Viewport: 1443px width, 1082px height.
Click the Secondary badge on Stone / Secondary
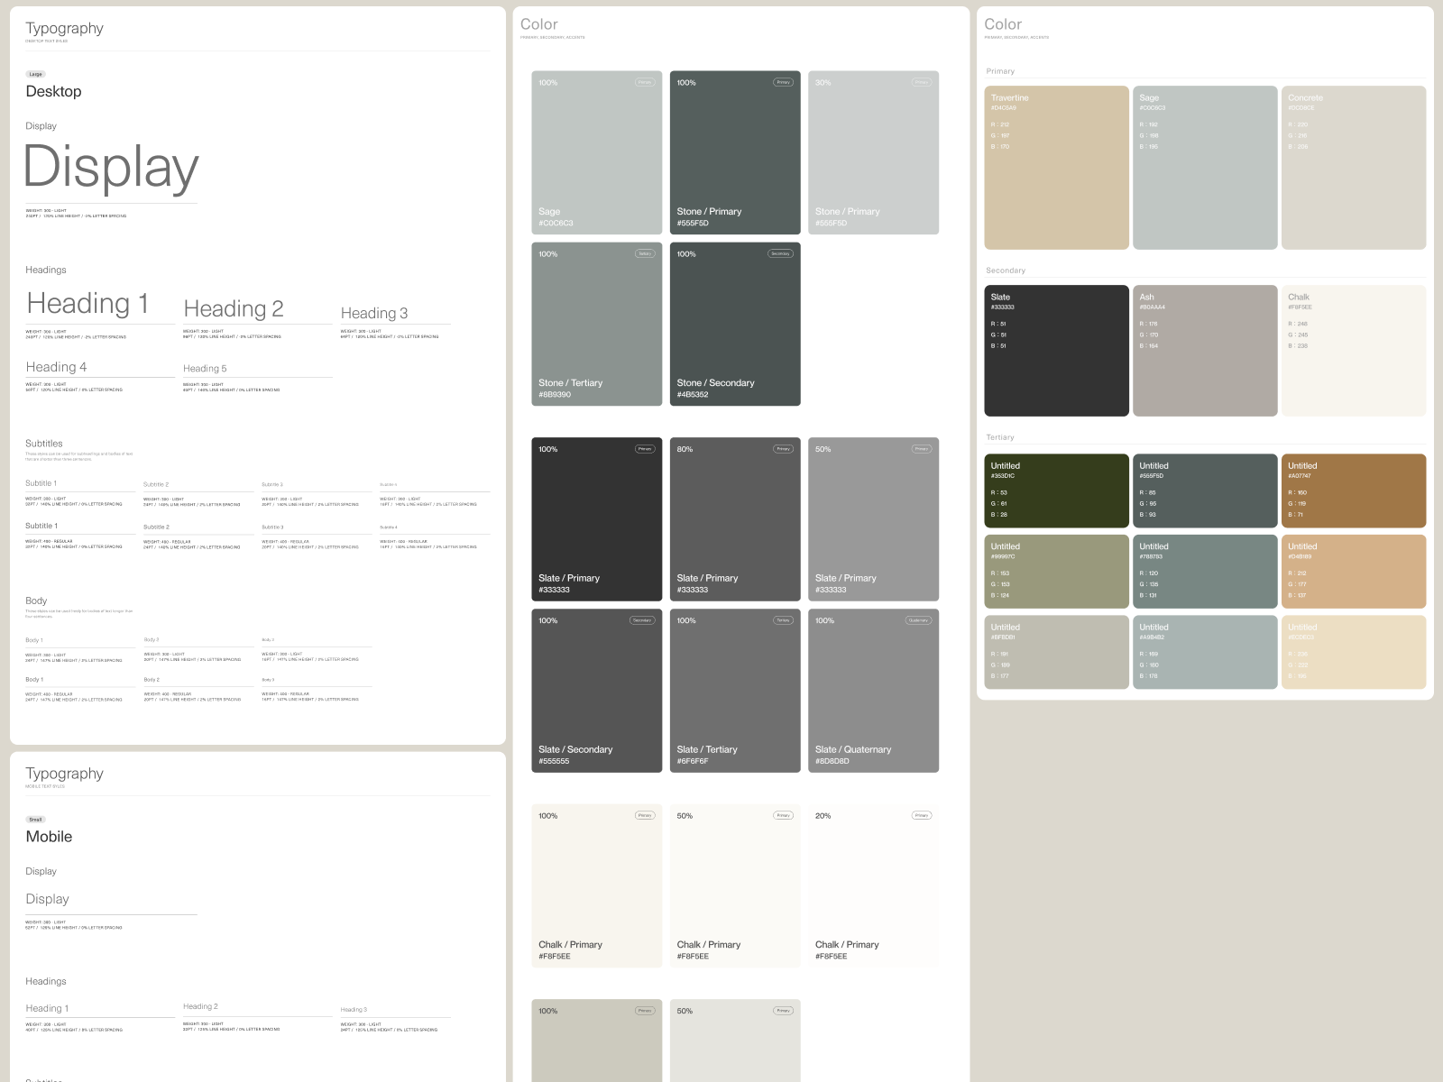[780, 254]
